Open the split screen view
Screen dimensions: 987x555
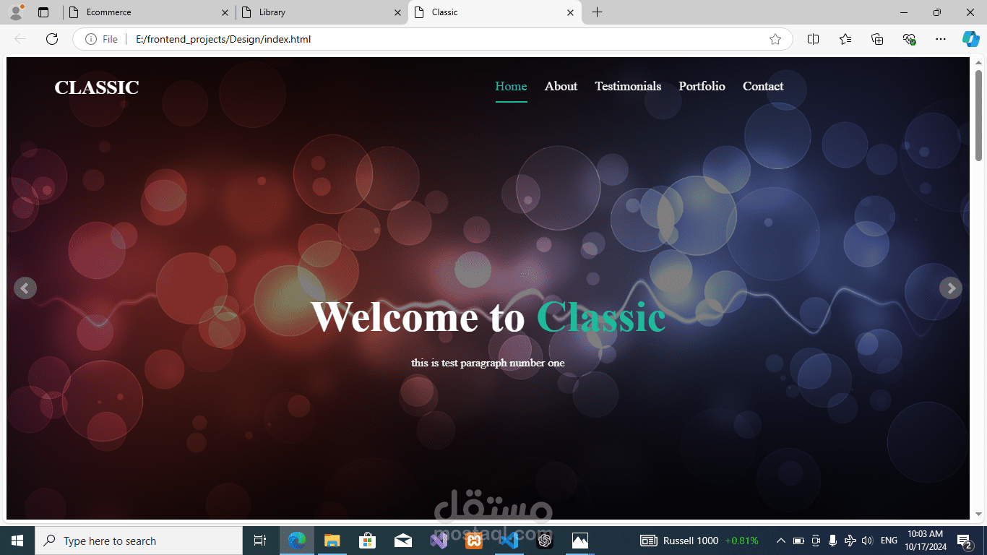pos(813,39)
